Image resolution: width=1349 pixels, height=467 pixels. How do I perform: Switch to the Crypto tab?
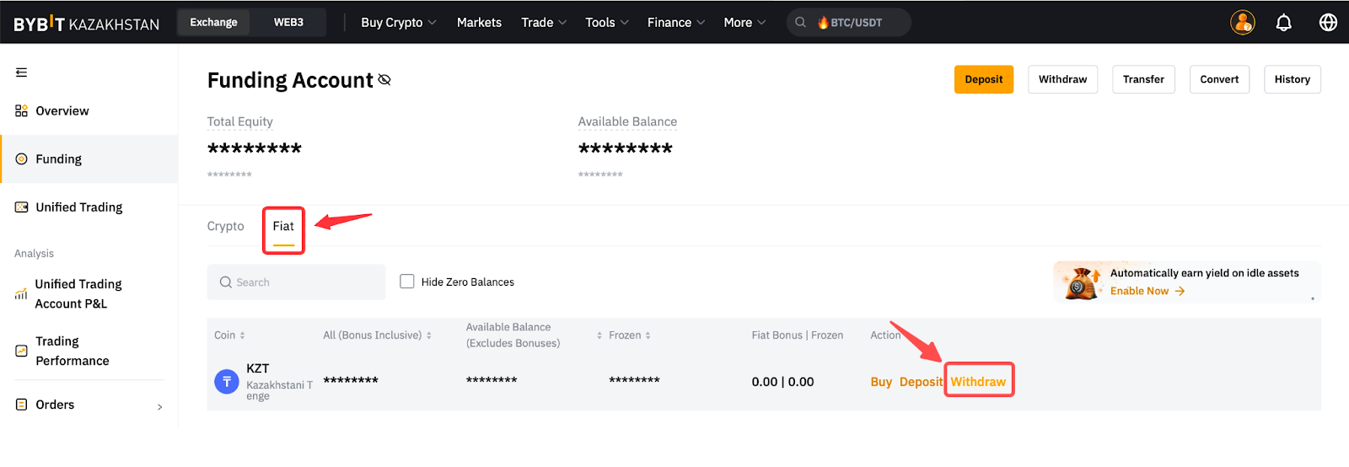(225, 226)
